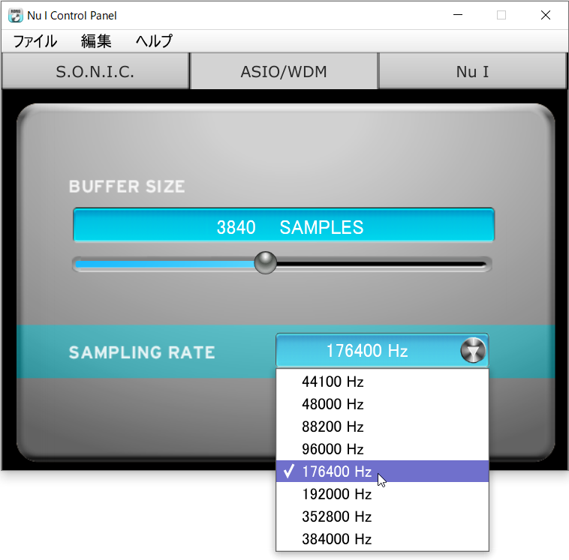Open the ヘルプ menu
Viewport: 569px width, 560px height.
click(154, 41)
